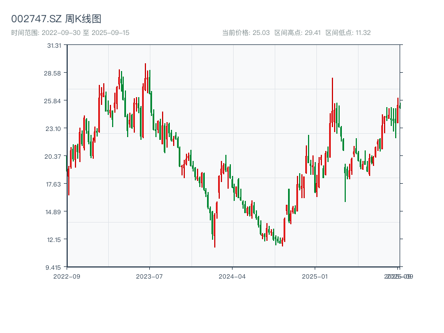The width and height of the screenshot is (444, 333).
Task: Click the x-axis date label 2023-07
Action: click(149, 276)
